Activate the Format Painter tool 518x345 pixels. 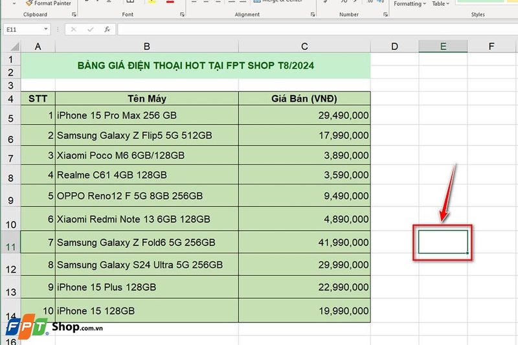(49, 3)
